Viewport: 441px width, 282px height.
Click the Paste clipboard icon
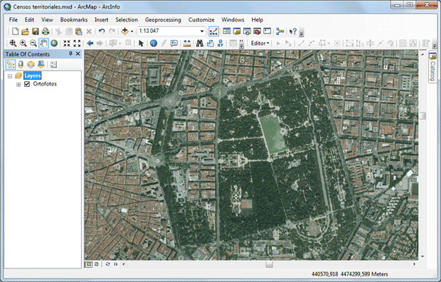click(79, 31)
